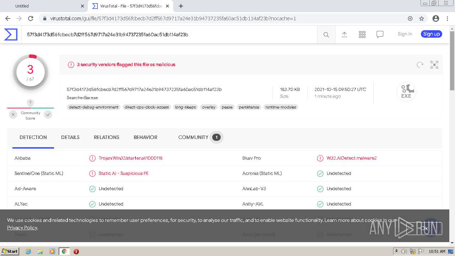The image size is (455, 256).
Task: Switch to the BEHAVIOR tab
Action: [145, 137]
